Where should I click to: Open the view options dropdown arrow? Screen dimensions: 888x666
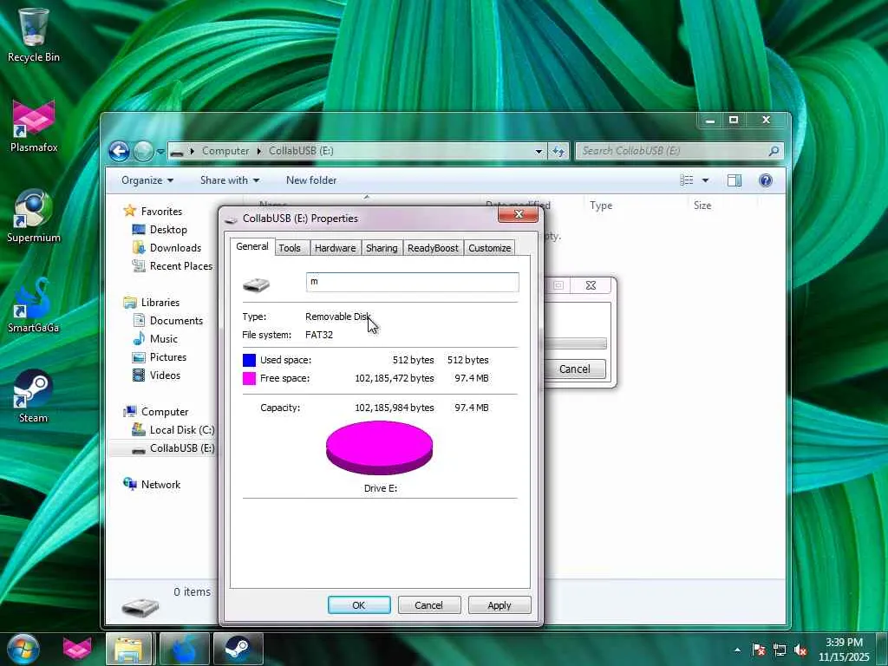click(705, 180)
